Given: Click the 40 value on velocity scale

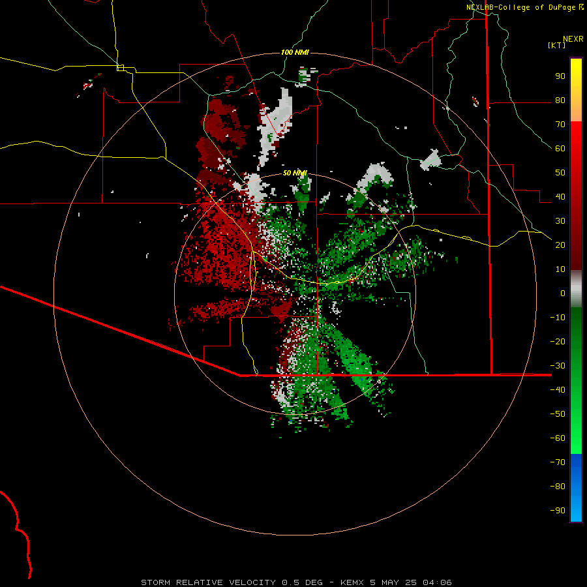Looking at the screenshot, I should (x=560, y=196).
